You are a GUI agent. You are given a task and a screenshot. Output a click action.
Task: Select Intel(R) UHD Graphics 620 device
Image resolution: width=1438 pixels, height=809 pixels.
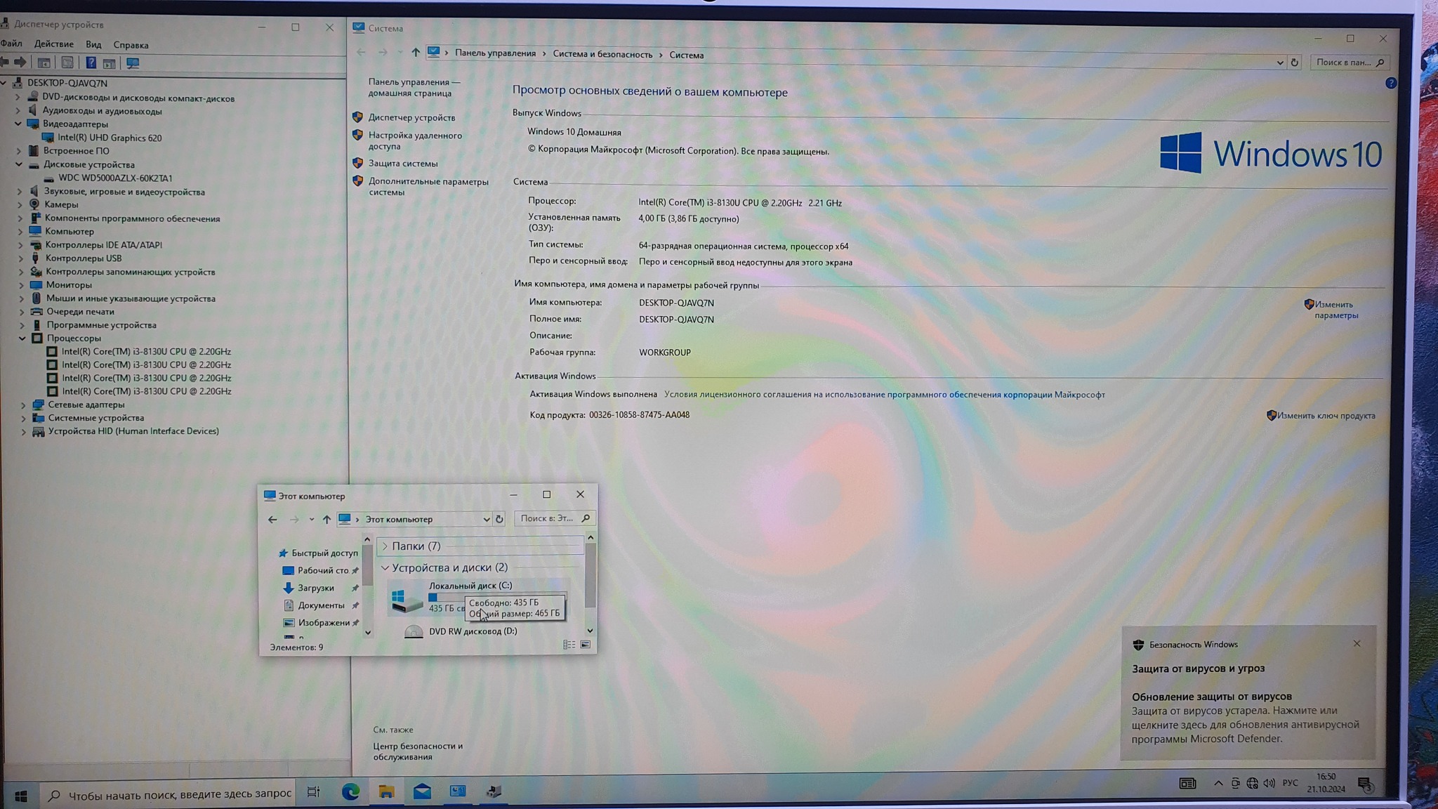[x=110, y=138]
